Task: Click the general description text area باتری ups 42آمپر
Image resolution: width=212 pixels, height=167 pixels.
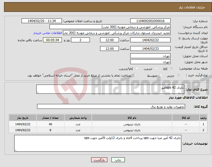Action: [x=110, y=89]
